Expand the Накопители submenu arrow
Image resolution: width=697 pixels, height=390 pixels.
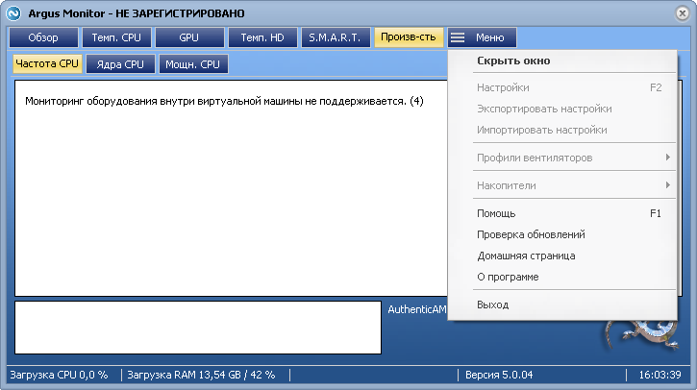tap(667, 185)
